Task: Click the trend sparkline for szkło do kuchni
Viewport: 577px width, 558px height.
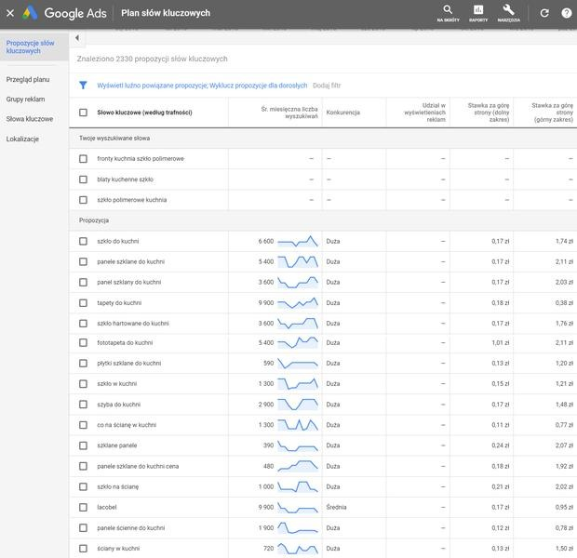Action: pos(298,241)
